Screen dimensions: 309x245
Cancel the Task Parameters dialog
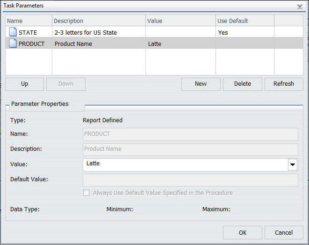click(x=284, y=232)
